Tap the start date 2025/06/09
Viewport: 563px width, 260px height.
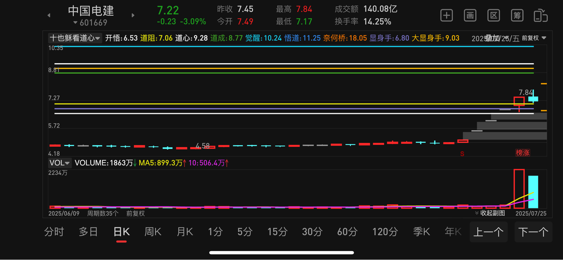pyautogui.click(x=64, y=213)
